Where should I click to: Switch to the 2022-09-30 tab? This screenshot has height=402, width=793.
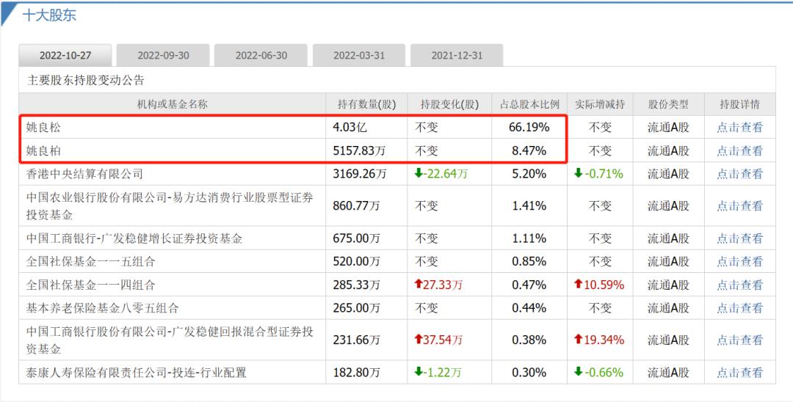click(163, 56)
